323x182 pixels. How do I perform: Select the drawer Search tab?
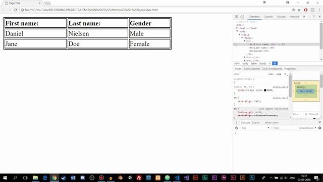coord(256,122)
